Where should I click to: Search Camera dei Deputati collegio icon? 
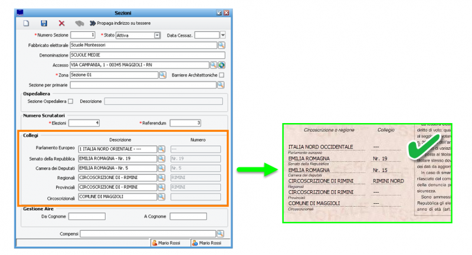(161, 168)
